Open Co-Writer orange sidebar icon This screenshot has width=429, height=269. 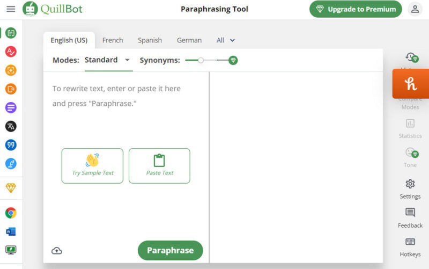[x=11, y=89]
